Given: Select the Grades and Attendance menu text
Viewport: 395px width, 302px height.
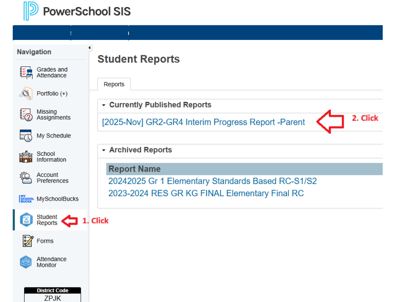Looking at the screenshot, I should (52, 72).
